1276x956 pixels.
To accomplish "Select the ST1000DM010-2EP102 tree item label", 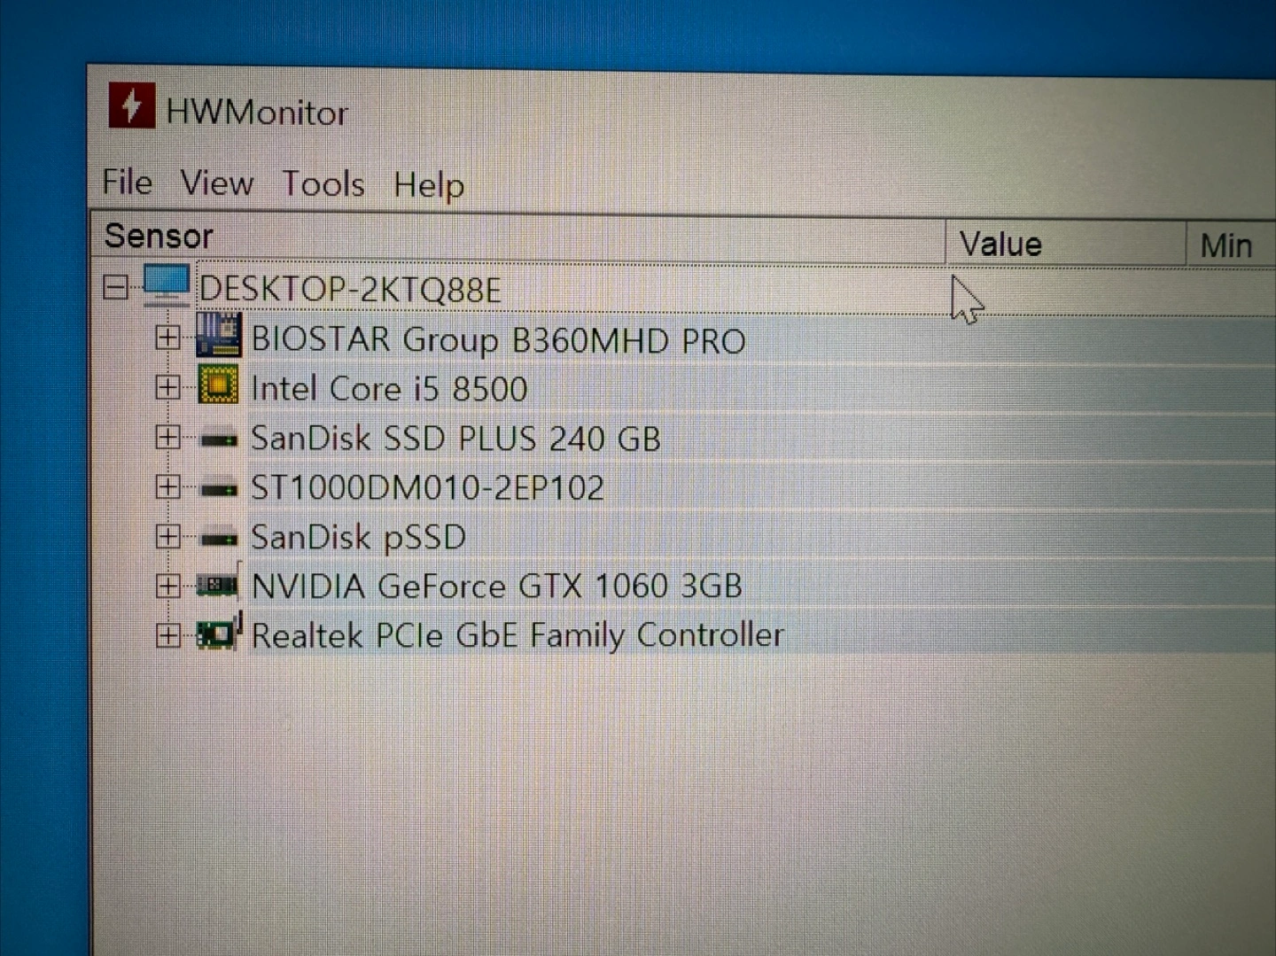I will click(x=427, y=488).
